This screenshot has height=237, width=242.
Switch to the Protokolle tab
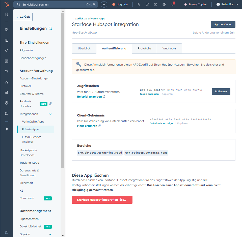click(x=144, y=48)
